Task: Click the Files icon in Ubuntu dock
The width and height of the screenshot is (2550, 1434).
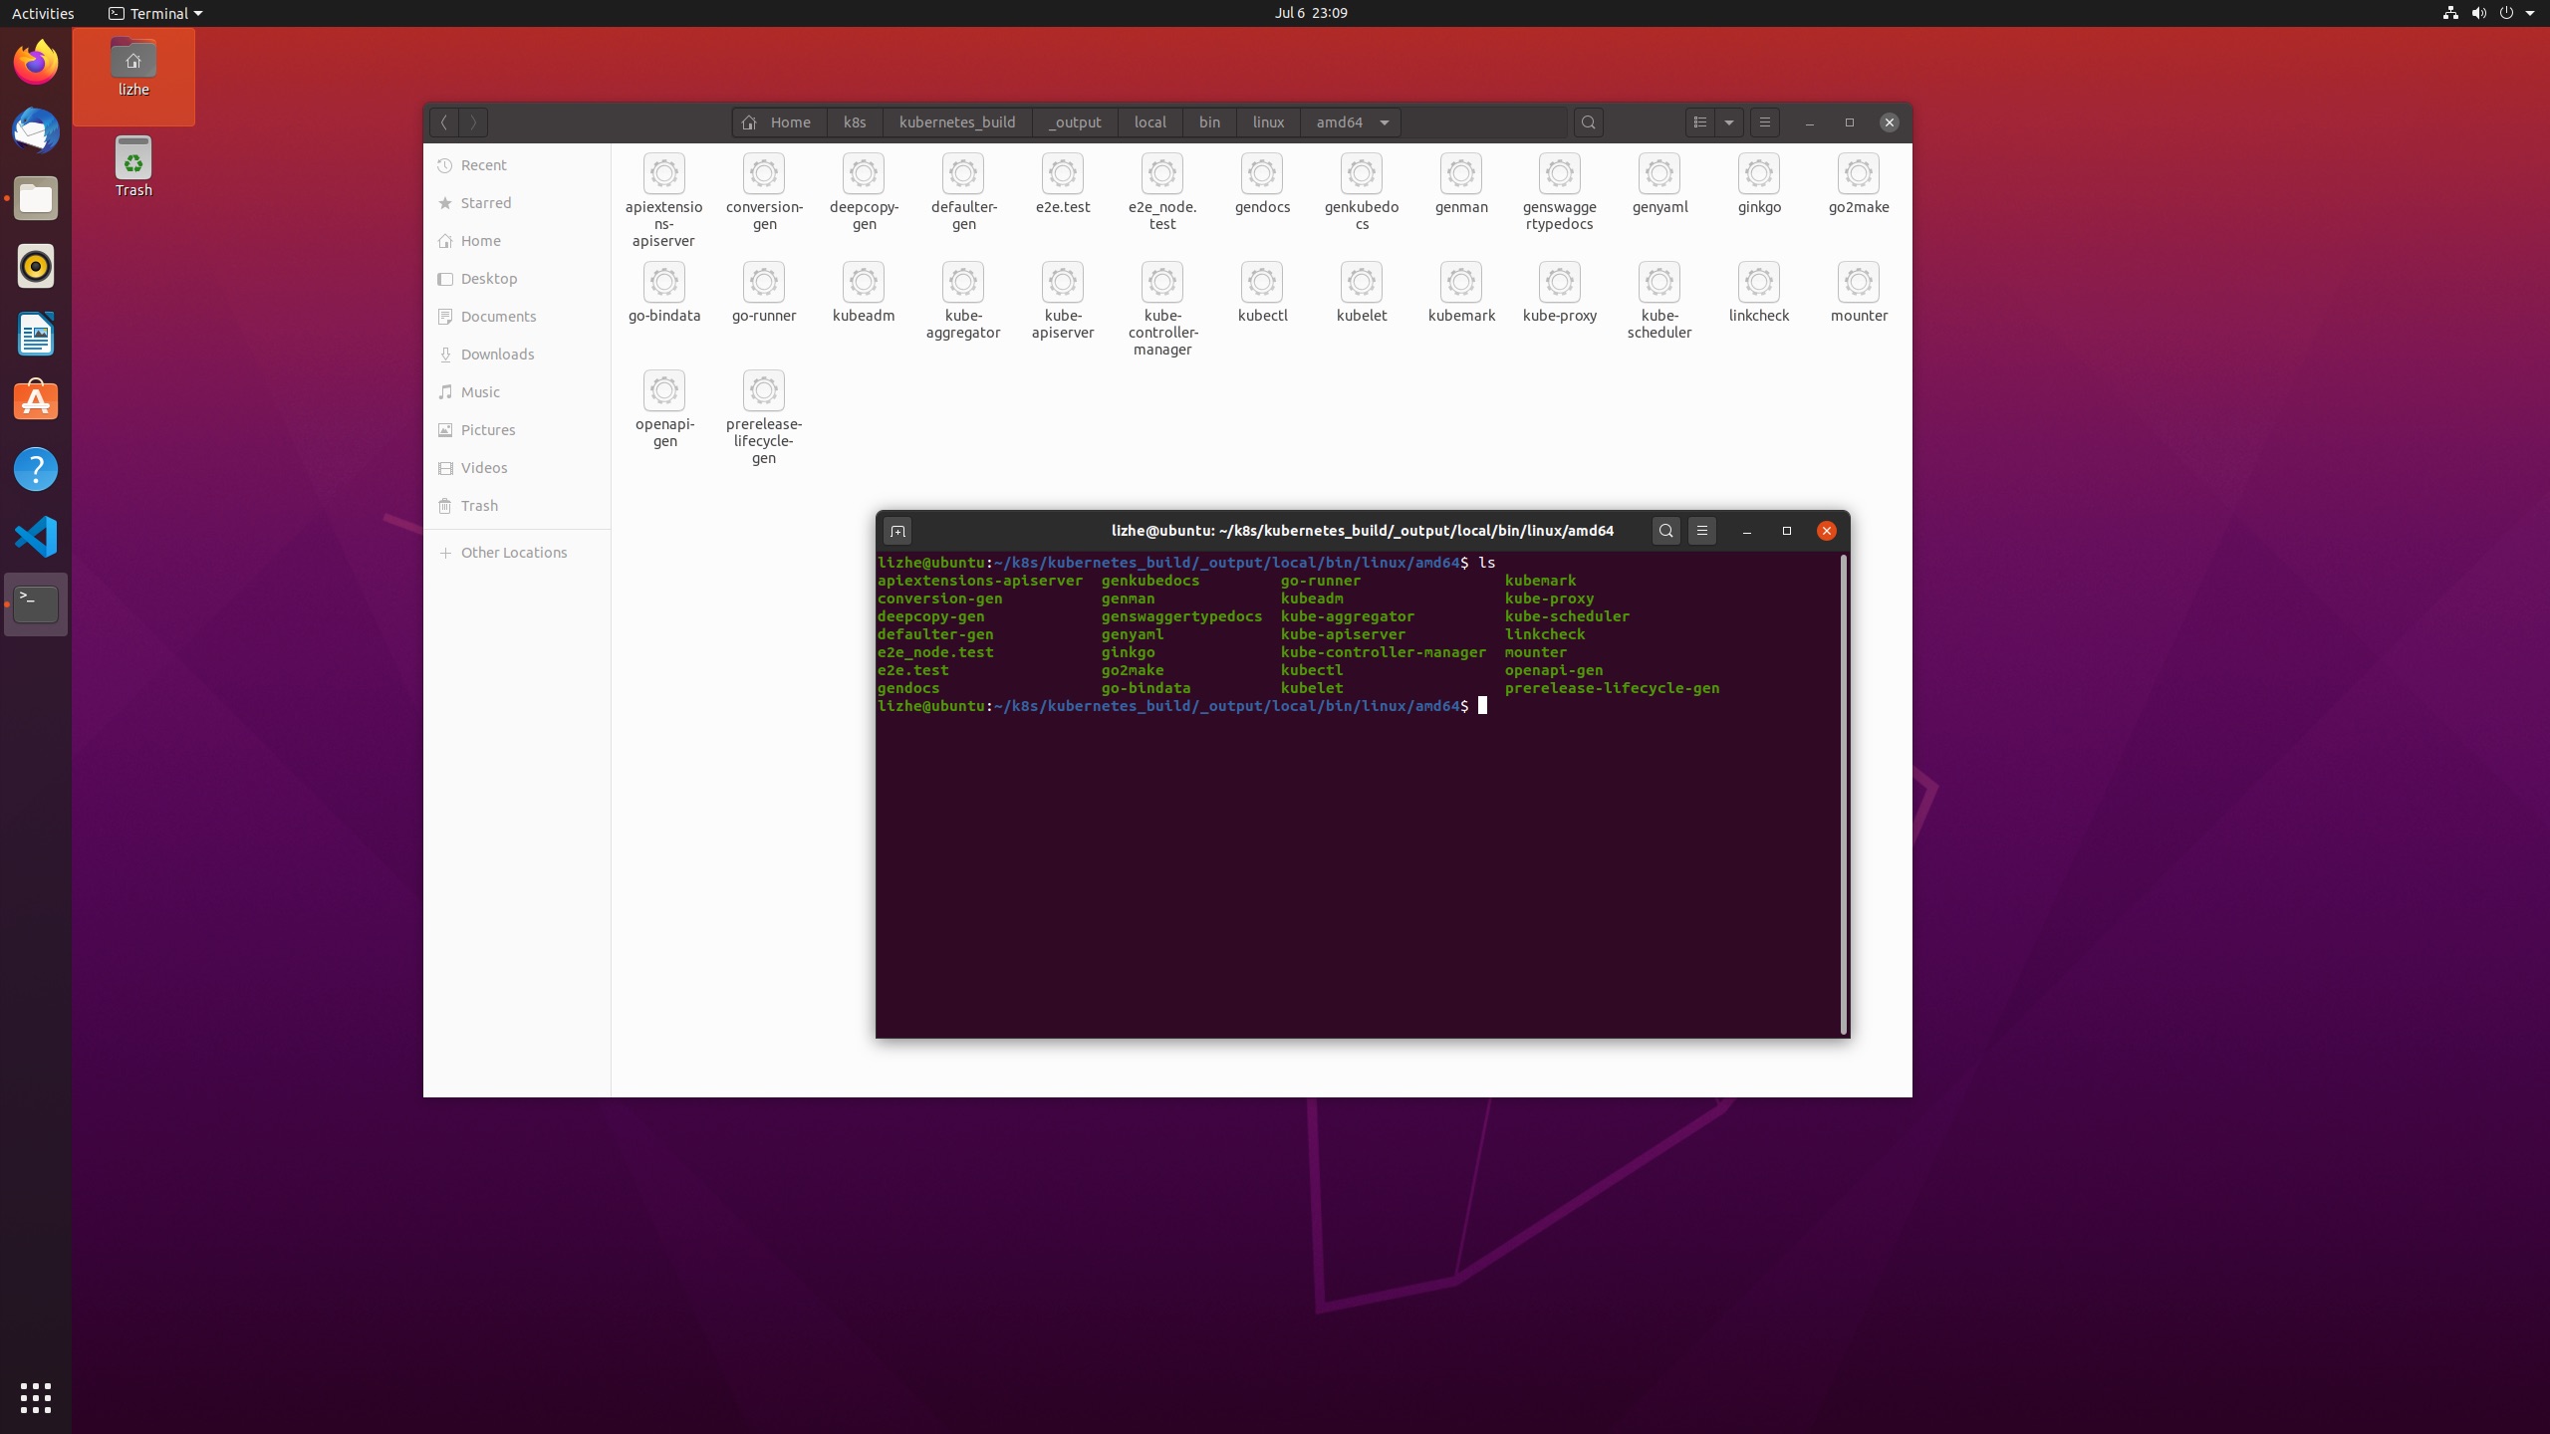Action: [x=35, y=198]
